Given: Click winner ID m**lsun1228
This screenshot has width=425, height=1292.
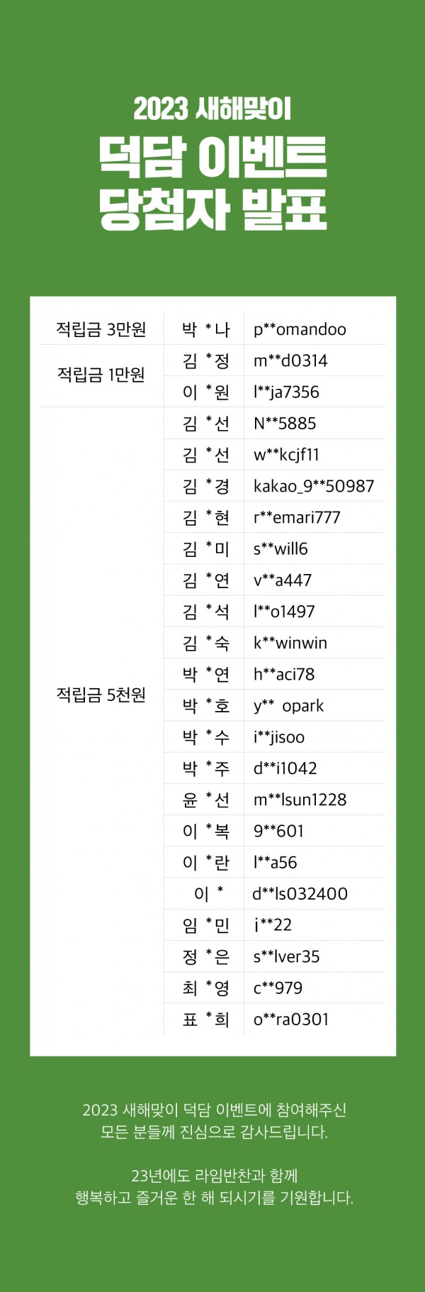Looking at the screenshot, I should (x=300, y=800).
